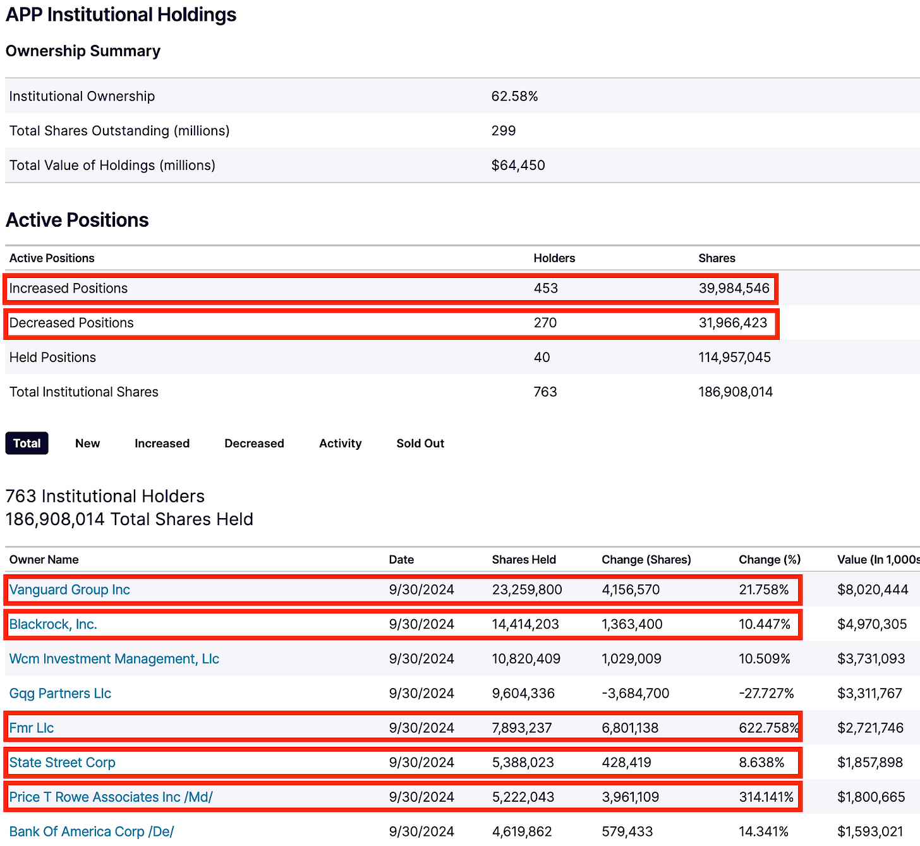Click Price T Rowe's change percent 314.141%

[x=766, y=797]
